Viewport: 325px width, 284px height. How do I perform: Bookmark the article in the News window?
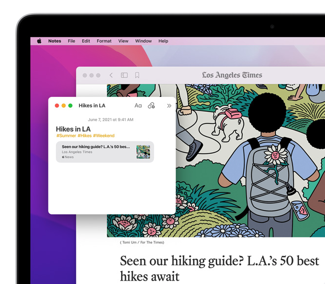click(137, 75)
